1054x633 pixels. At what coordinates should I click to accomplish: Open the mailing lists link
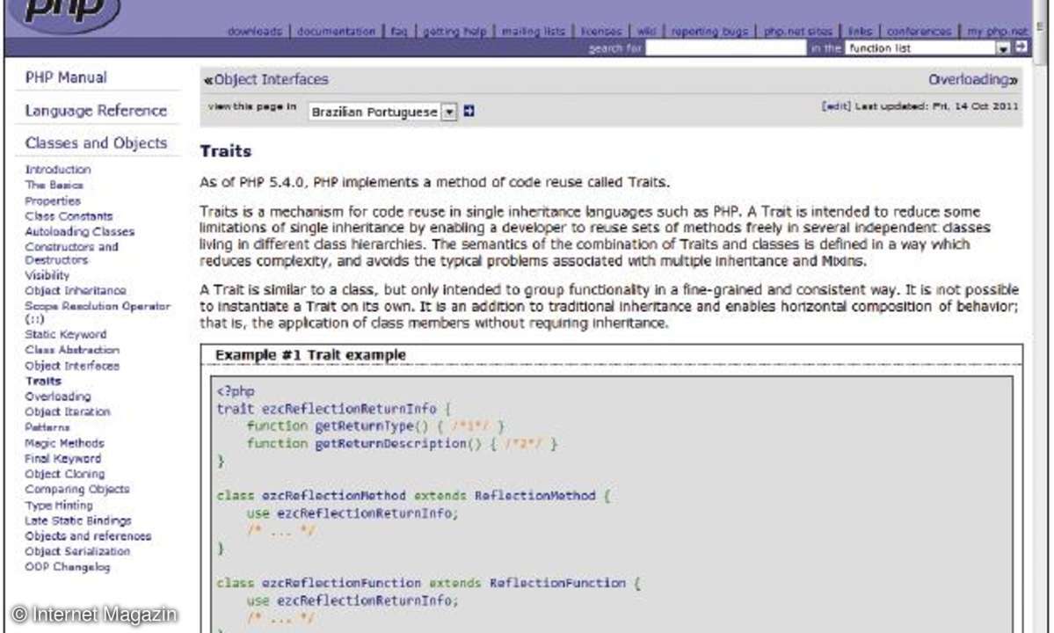(x=534, y=31)
